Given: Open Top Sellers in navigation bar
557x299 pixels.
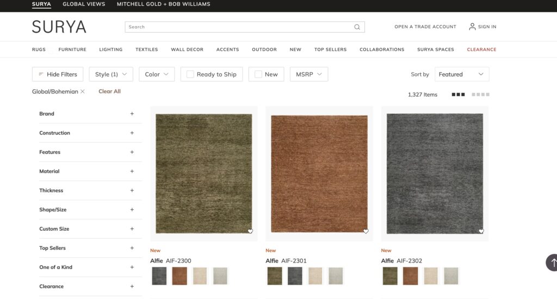Looking at the screenshot, I should [330, 49].
